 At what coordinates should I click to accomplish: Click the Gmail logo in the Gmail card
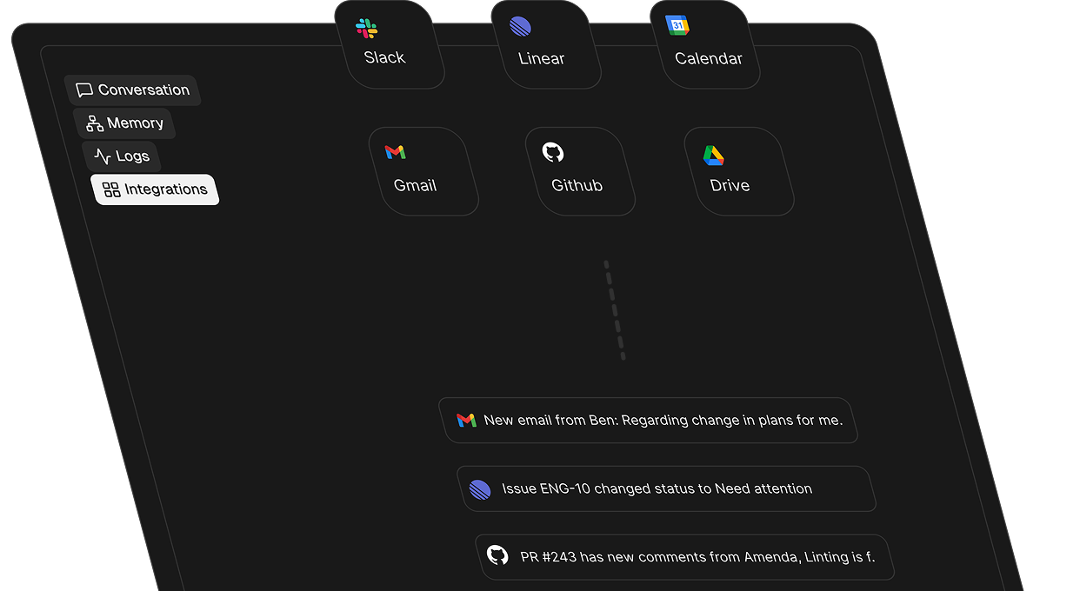click(x=395, y=152)
